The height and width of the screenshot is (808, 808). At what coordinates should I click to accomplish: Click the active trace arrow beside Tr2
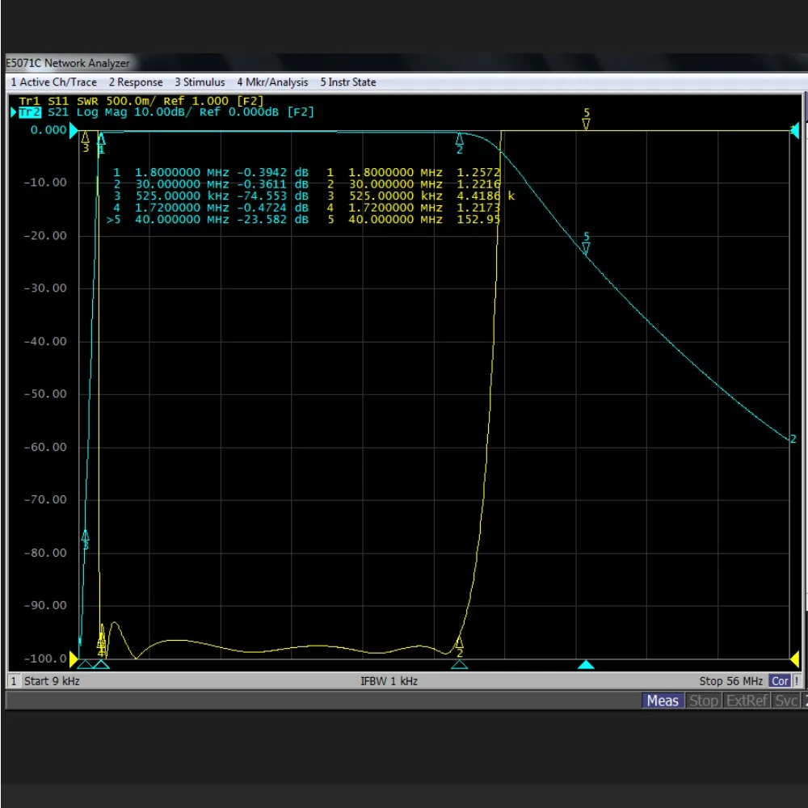14,112
